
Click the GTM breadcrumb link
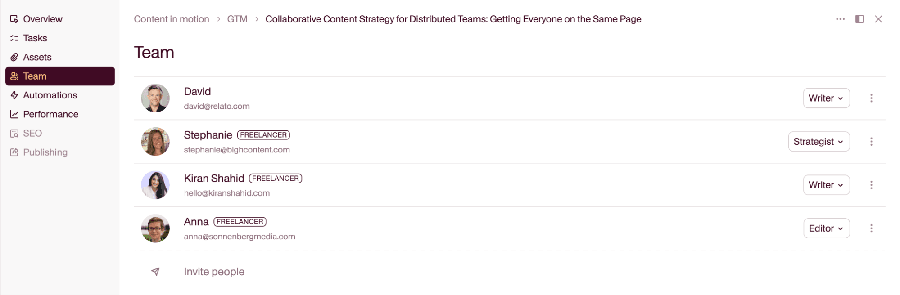click(237, 19)
